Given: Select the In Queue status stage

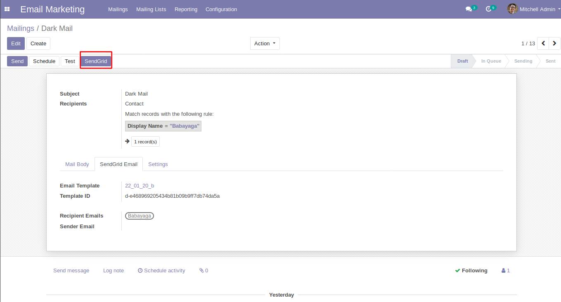Looking at the screenshot, I should (491, 61).
